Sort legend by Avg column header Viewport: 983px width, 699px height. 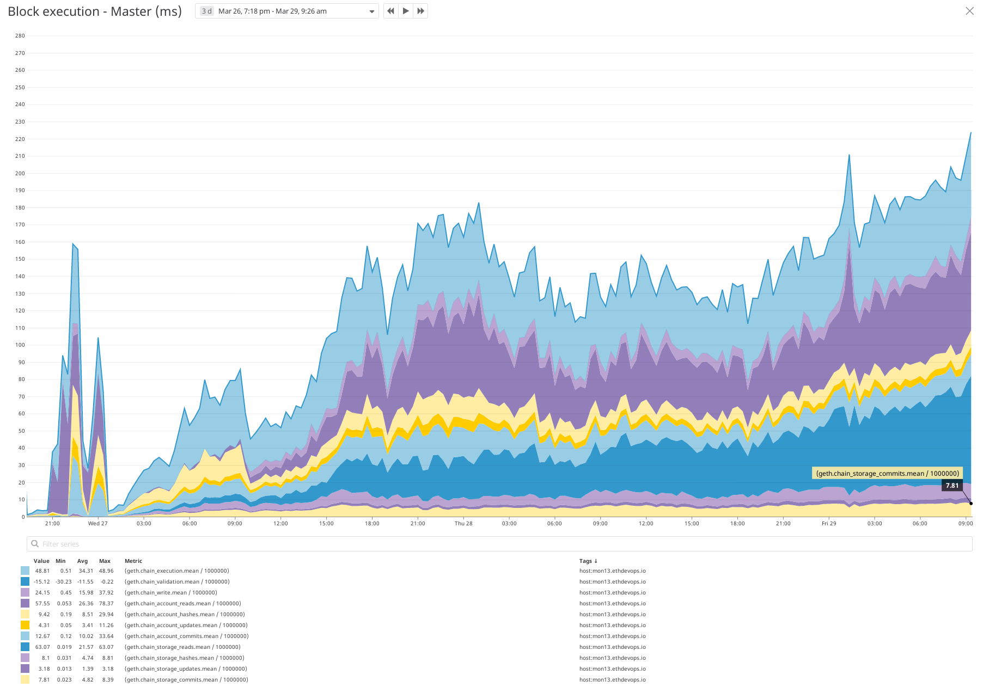(82, 561)
